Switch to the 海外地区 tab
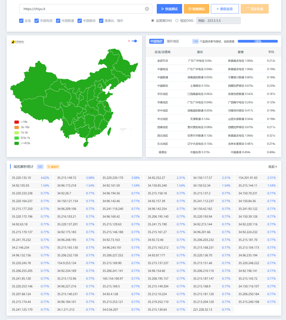The image size is (286, 320). click(x=173, y=41)
